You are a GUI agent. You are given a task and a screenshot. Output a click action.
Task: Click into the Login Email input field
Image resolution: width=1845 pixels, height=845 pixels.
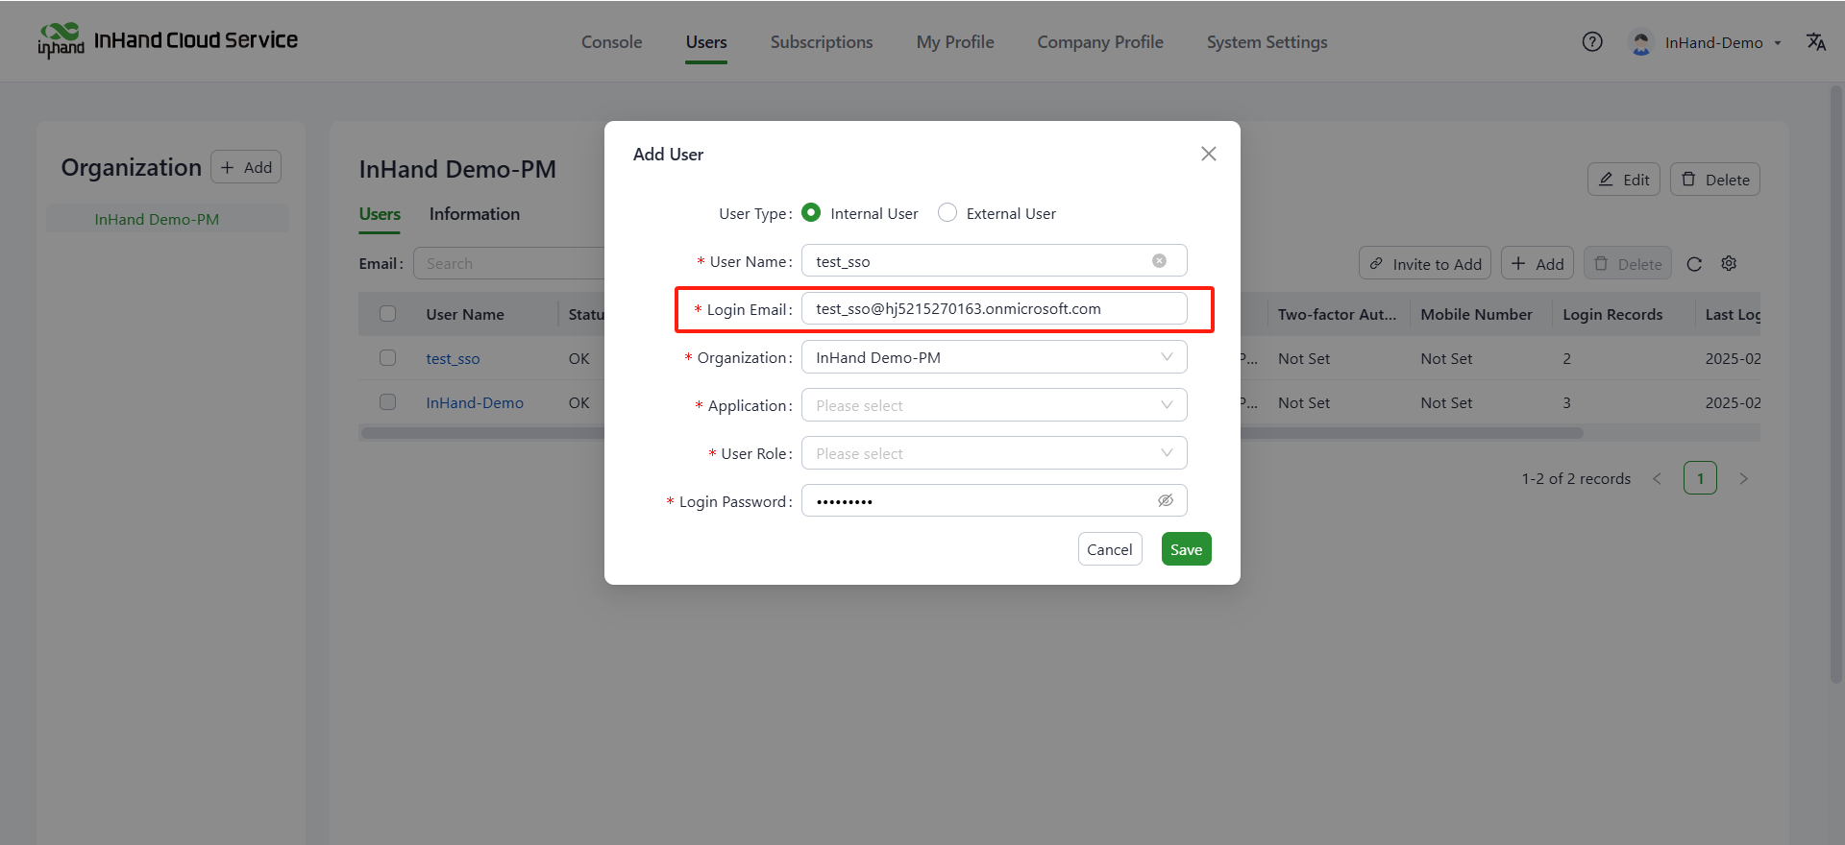[994, 309]
